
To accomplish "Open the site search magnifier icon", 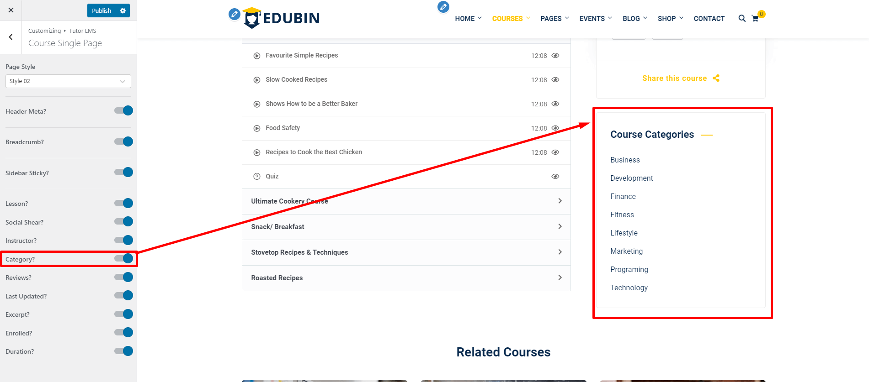I will pyautogui.click(x=741, y=18).
